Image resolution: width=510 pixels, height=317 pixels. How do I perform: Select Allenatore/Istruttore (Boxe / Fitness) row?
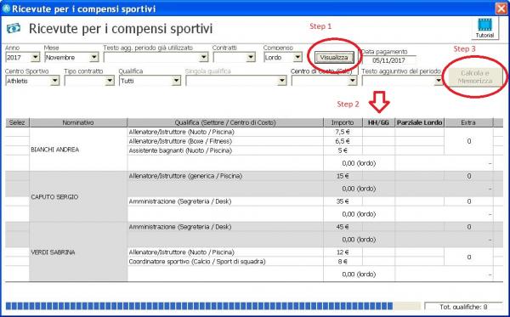click(225, 141)
